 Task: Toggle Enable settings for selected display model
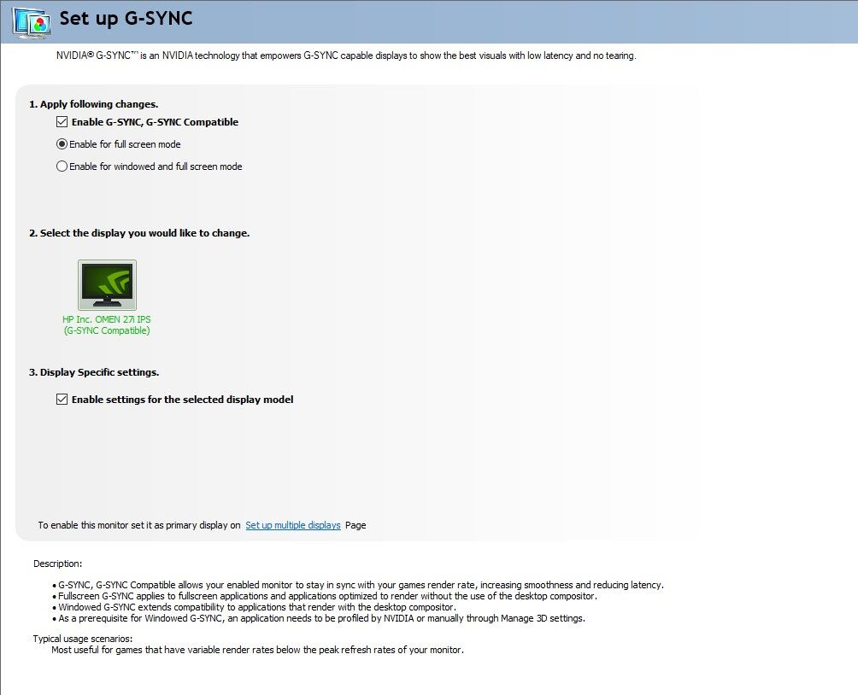coord(62,400)
